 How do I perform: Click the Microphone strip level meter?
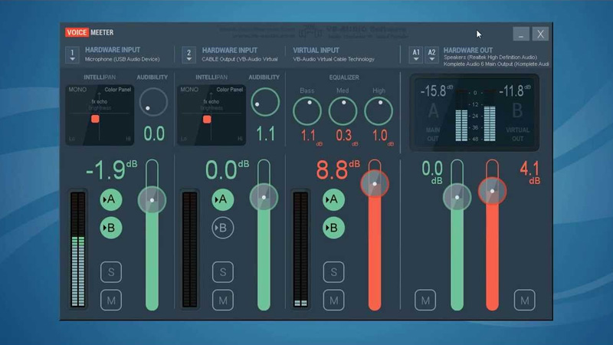click(x=78, y=249)
